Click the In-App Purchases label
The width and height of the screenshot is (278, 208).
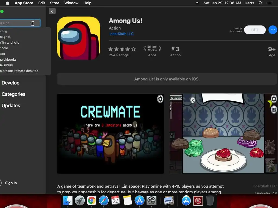(235, 30)
